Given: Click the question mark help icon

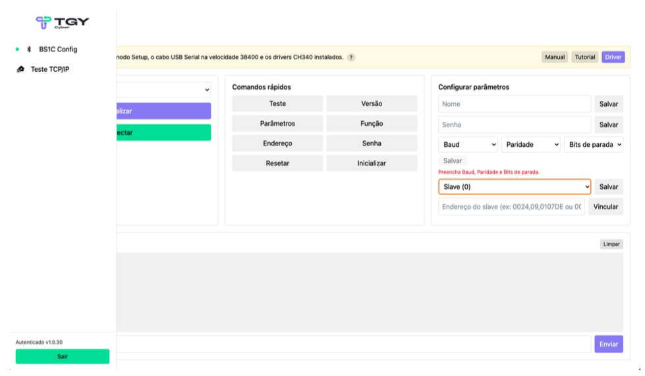Looking at the screenshot, I should pyautogui.click(x=351, y=57).
